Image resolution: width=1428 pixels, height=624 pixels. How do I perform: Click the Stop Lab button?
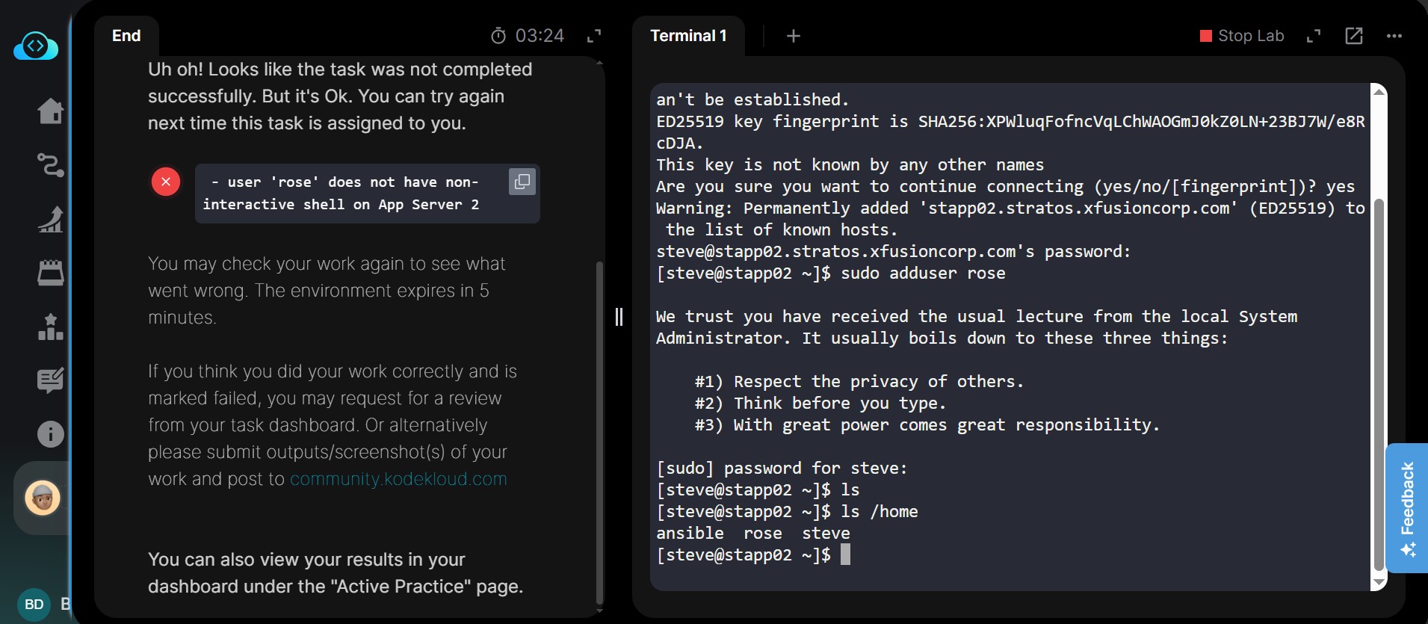point(1242,36)
